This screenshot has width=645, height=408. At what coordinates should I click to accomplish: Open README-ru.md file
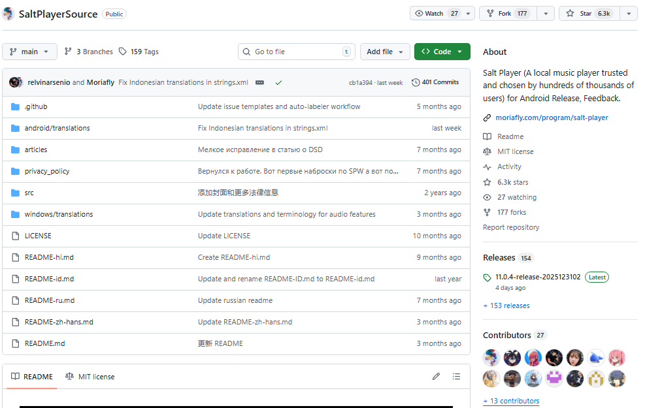coord(50,300)
